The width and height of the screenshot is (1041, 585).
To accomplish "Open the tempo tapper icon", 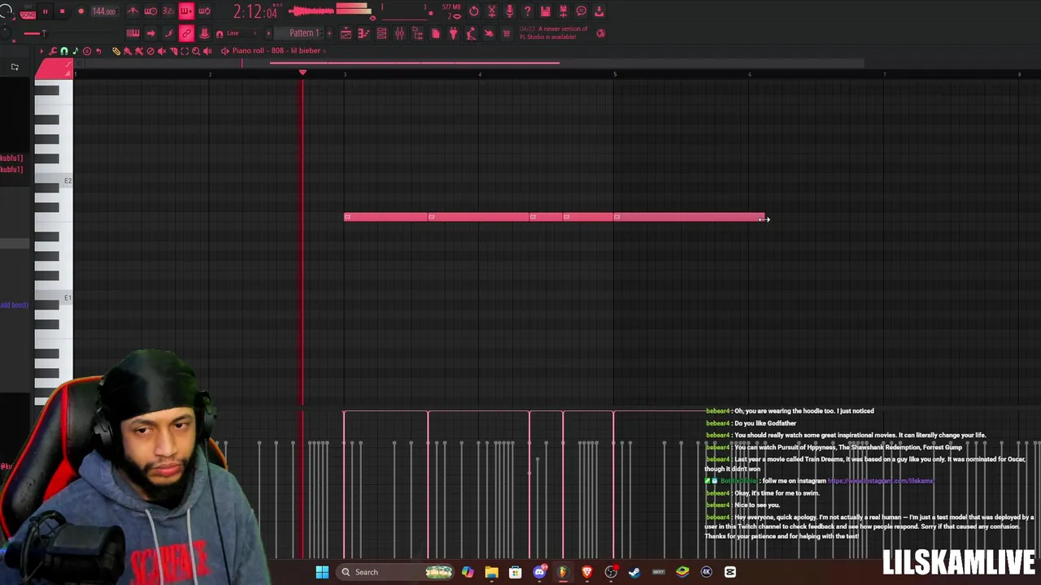I will tap(471, 33).
